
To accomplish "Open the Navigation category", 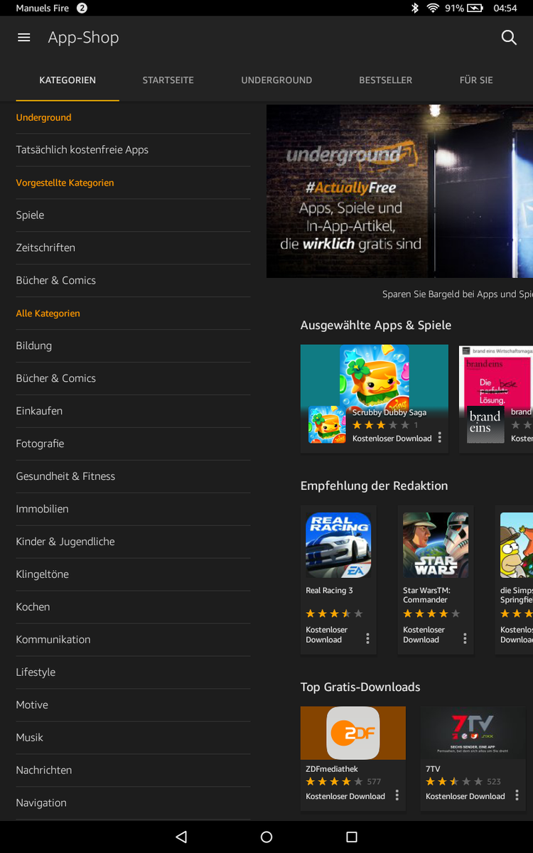I will (x=133, y=804).
